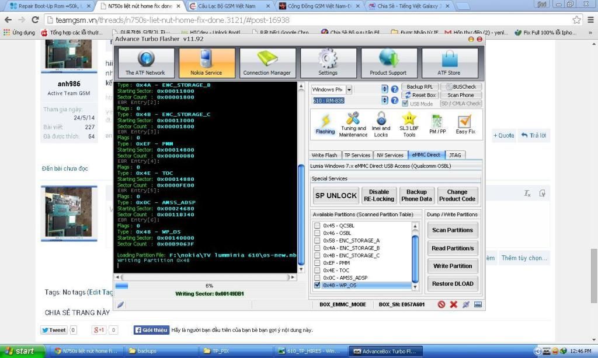Open Connection Manager
This screenshot has width=598, height=358.
pyautogui.click(x=267, y=63)
